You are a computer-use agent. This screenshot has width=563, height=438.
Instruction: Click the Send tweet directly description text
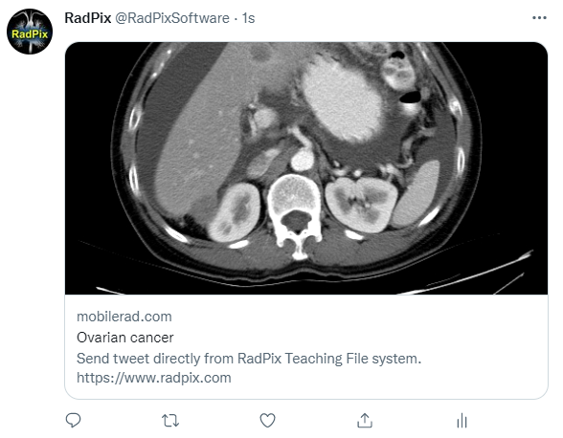pyautogui.click(x=249, y=359)
